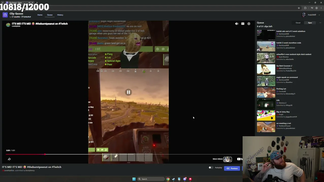
Task: Open the browser profile icon in the toolbar
Action: coord(316,8)
